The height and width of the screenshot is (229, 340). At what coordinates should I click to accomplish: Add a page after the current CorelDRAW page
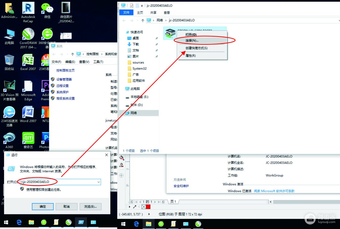click(163, 202)
